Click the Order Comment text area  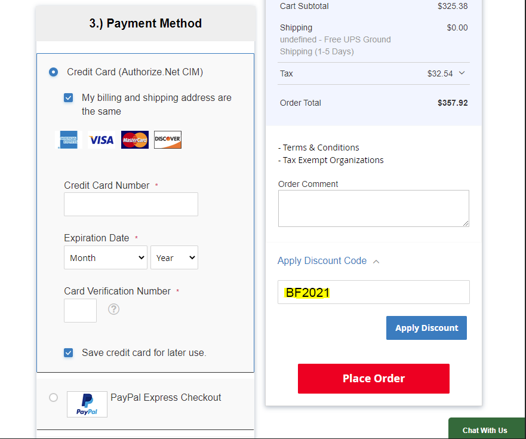click(x=373, y=208)
